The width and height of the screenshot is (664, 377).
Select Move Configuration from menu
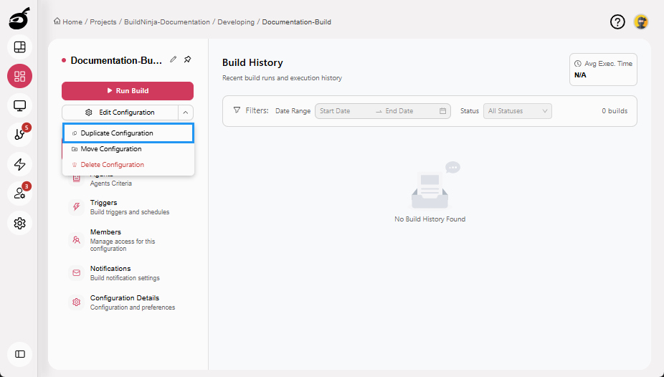(128, 149)
